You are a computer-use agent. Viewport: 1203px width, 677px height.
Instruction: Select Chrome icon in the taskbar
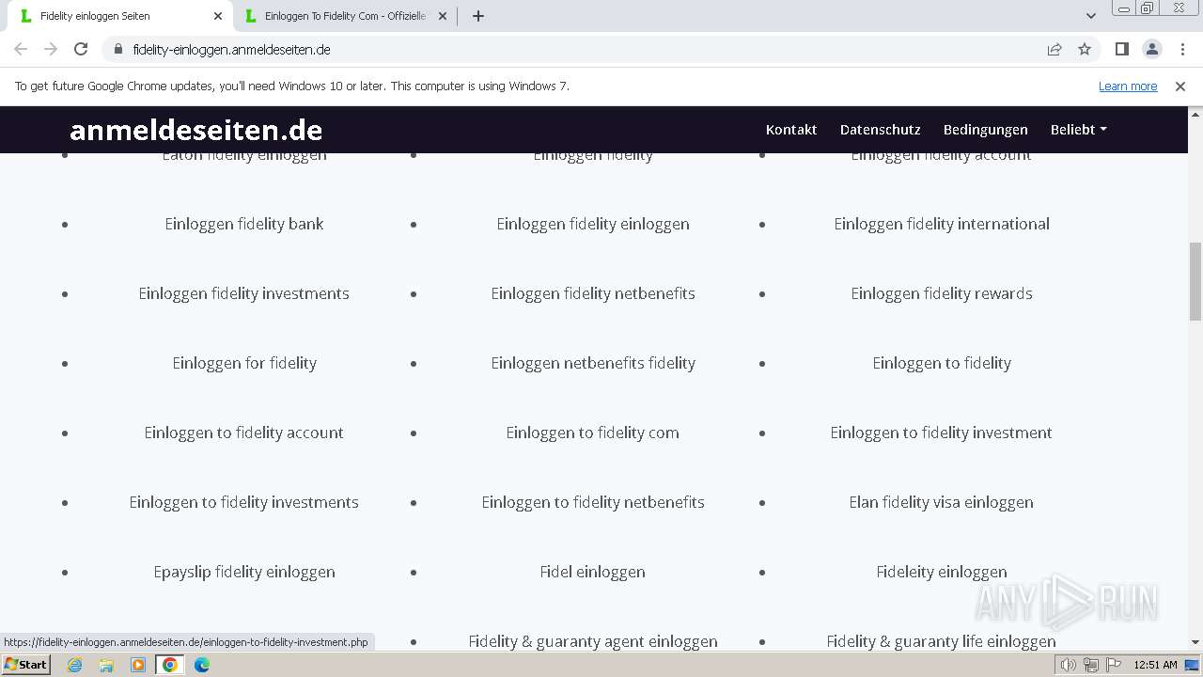coord(170,665)
